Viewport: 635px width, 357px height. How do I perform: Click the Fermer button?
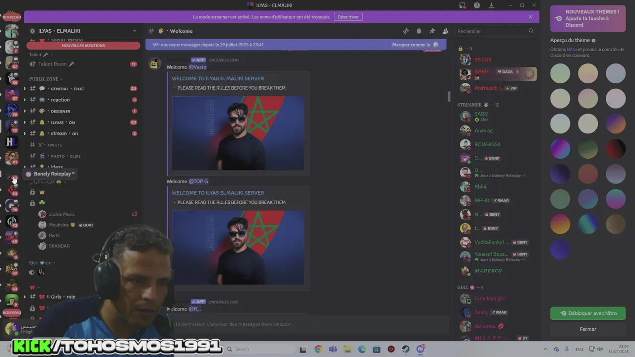[x=588, y=329]
